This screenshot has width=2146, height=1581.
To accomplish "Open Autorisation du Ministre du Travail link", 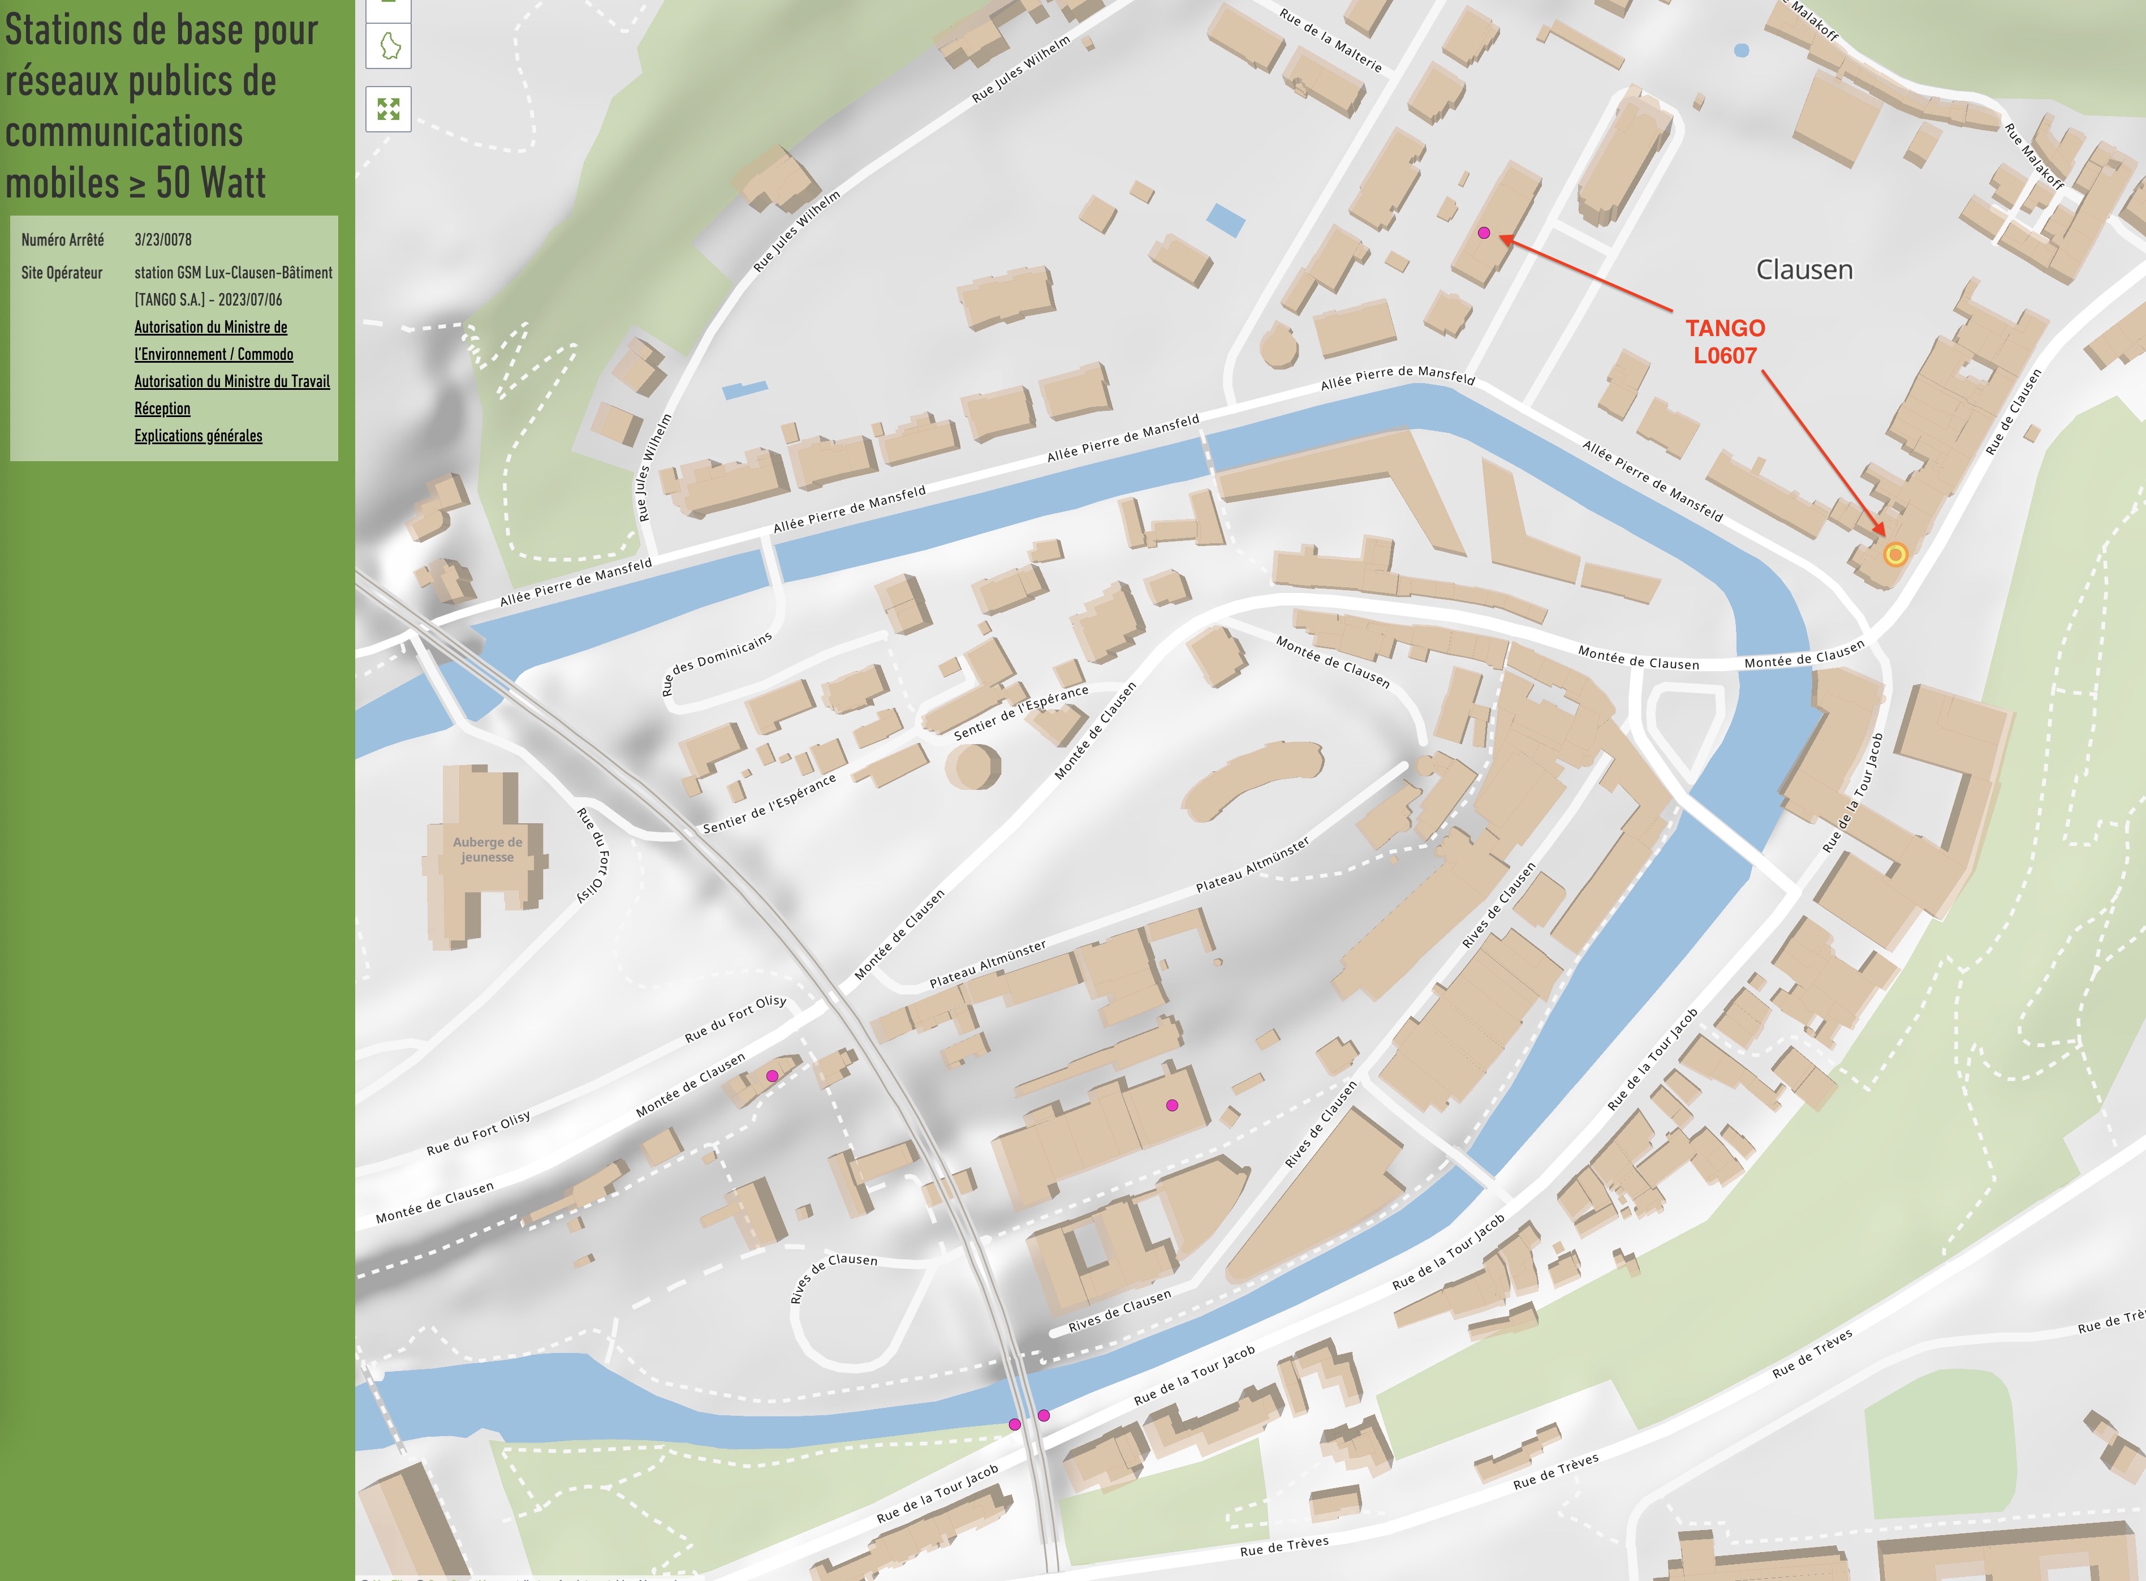I will tap(231, 381).
